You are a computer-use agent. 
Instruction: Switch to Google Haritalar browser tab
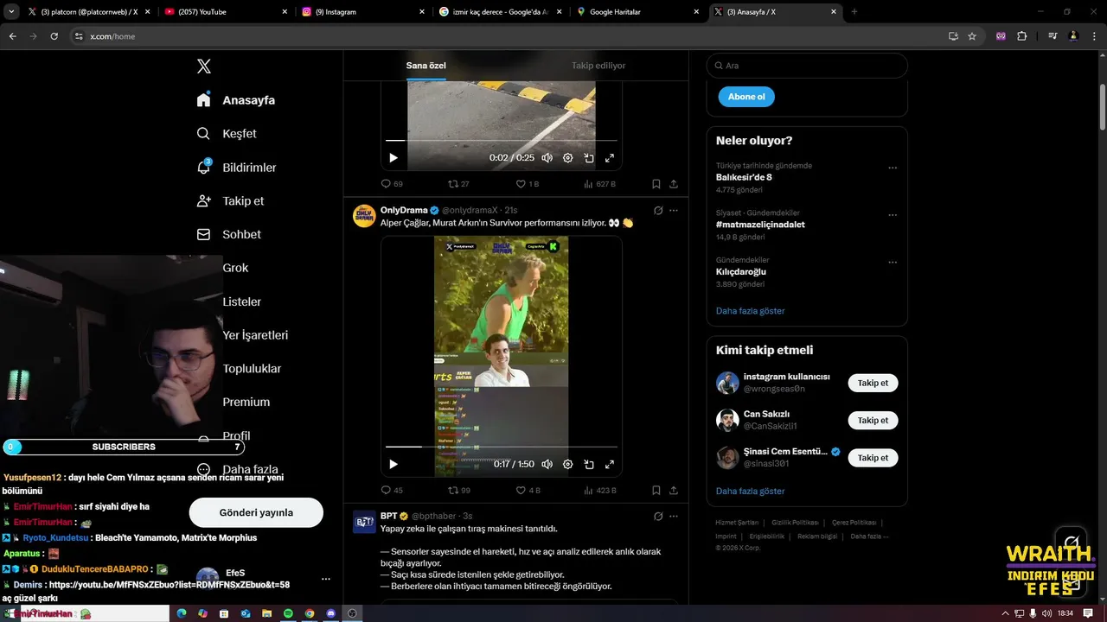[638, 12]
